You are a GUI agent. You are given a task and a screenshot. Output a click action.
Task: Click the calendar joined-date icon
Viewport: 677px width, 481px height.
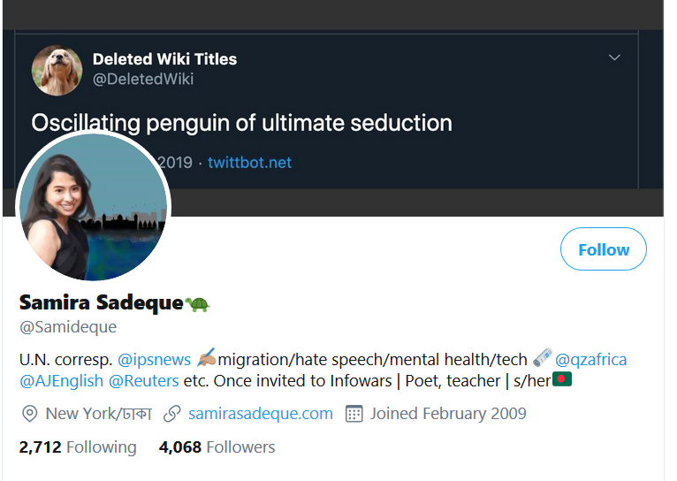[354, 414]
